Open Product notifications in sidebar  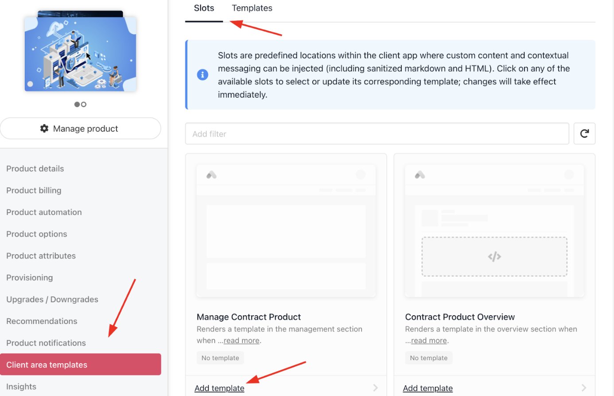46,343
